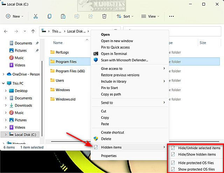Select Downloads in the navigation pane

tap(23, 105)
